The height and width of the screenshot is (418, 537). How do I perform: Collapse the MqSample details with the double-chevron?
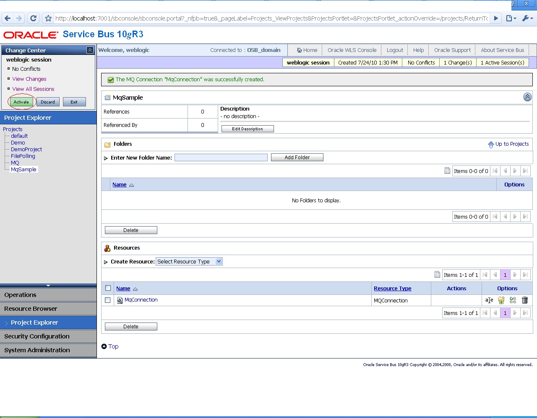coord(527,97)
